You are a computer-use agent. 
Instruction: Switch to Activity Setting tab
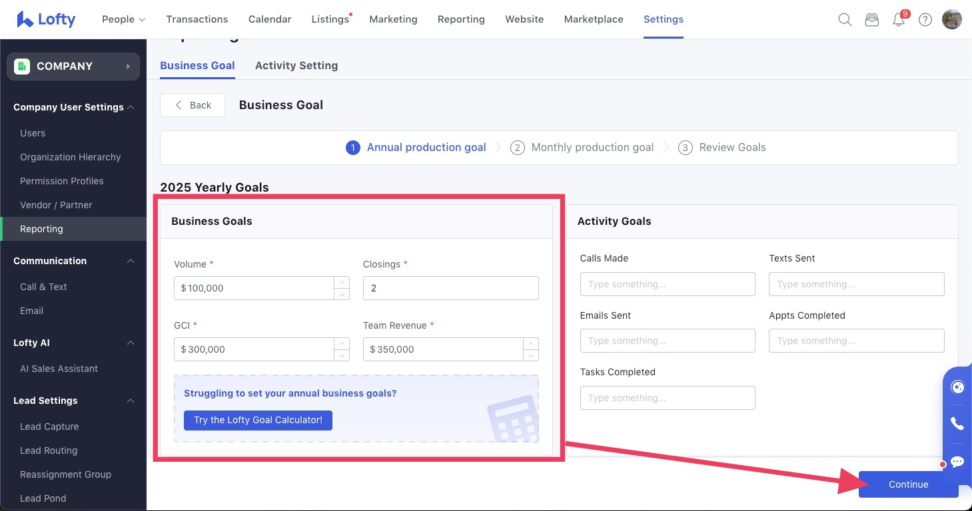click(296, 65)
